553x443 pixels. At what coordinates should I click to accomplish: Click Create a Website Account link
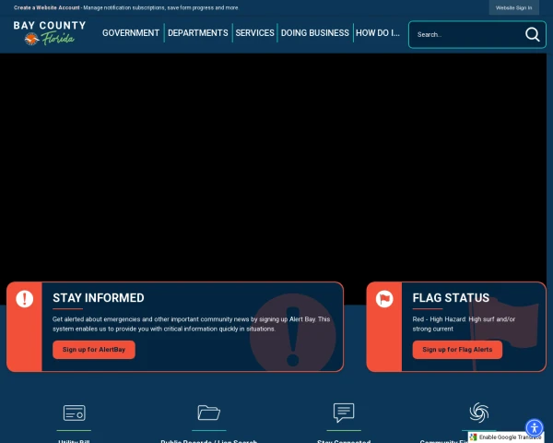coord(47,7)
